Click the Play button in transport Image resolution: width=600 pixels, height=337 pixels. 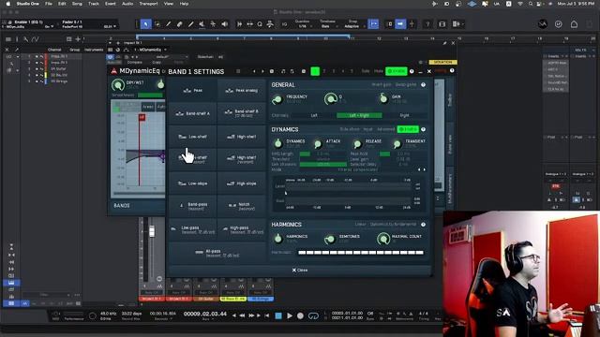coord(290,315)
